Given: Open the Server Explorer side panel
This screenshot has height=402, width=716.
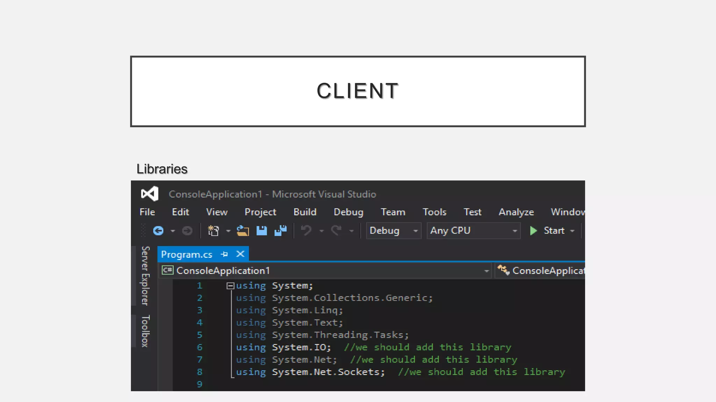Looking at the screenshot, I should [x=145, y=276].
